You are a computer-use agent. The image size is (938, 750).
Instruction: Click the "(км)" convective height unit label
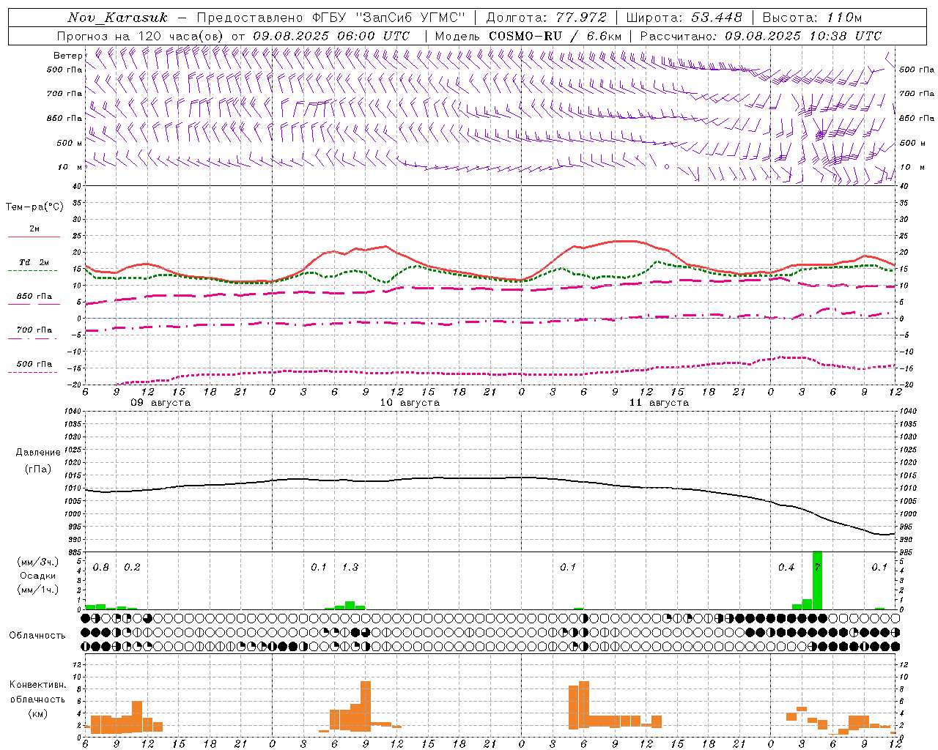(37, 713)
